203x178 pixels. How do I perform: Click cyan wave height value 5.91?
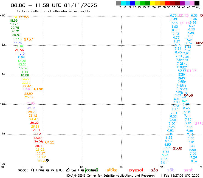pyautogui.click(x=185, y=101)
